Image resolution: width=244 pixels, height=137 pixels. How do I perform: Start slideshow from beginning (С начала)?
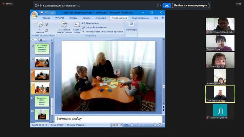40,27
